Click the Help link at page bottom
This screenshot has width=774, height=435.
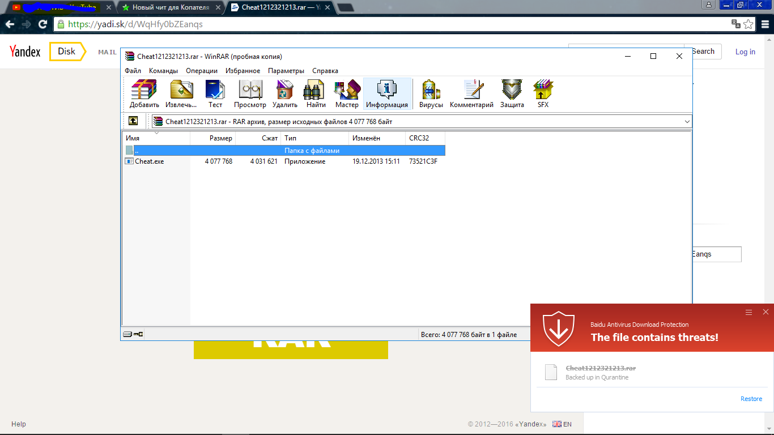click(x=19, y=424)
